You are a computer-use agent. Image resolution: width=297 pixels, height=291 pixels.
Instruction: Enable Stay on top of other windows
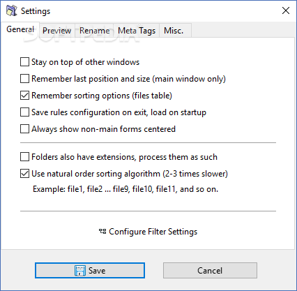click(x=24, y=62)
